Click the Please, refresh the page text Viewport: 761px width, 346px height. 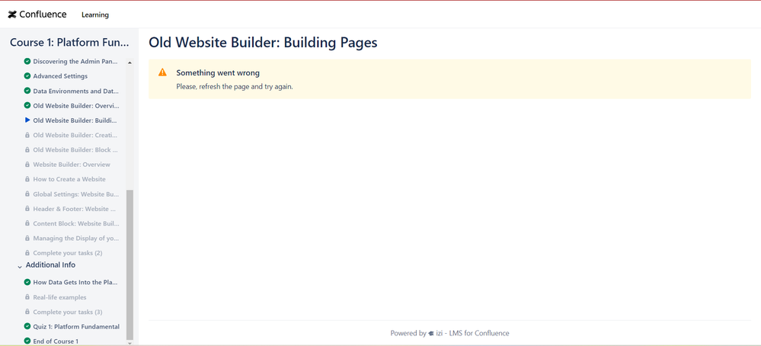(x=235, y=87)
